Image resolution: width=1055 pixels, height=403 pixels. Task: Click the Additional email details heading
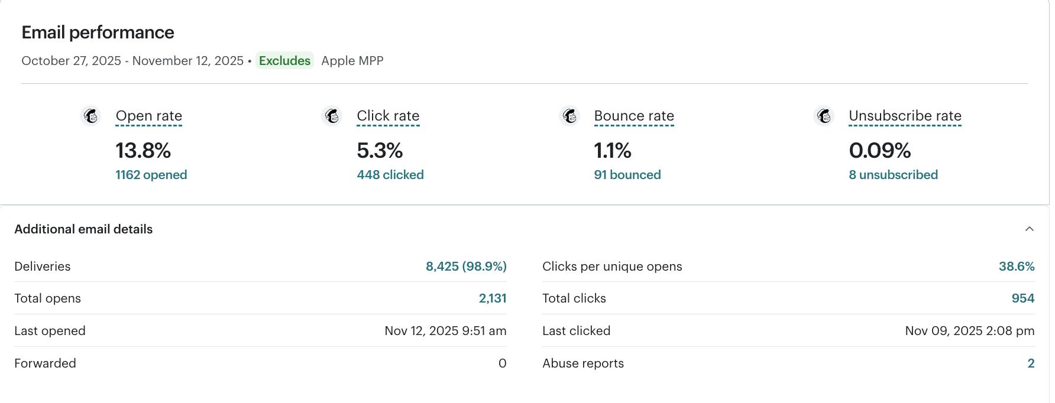tap(83, 229)
